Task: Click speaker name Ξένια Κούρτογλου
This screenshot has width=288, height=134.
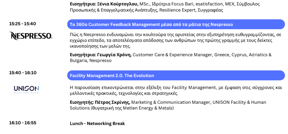Action: click(x=118, y=4)
